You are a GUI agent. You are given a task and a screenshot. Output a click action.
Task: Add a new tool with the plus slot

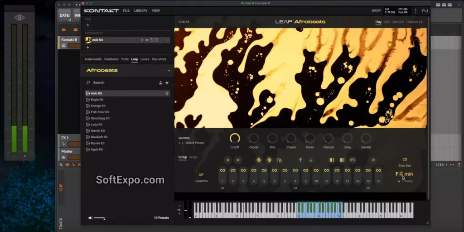pyautogui.click(x=88, y=25)
